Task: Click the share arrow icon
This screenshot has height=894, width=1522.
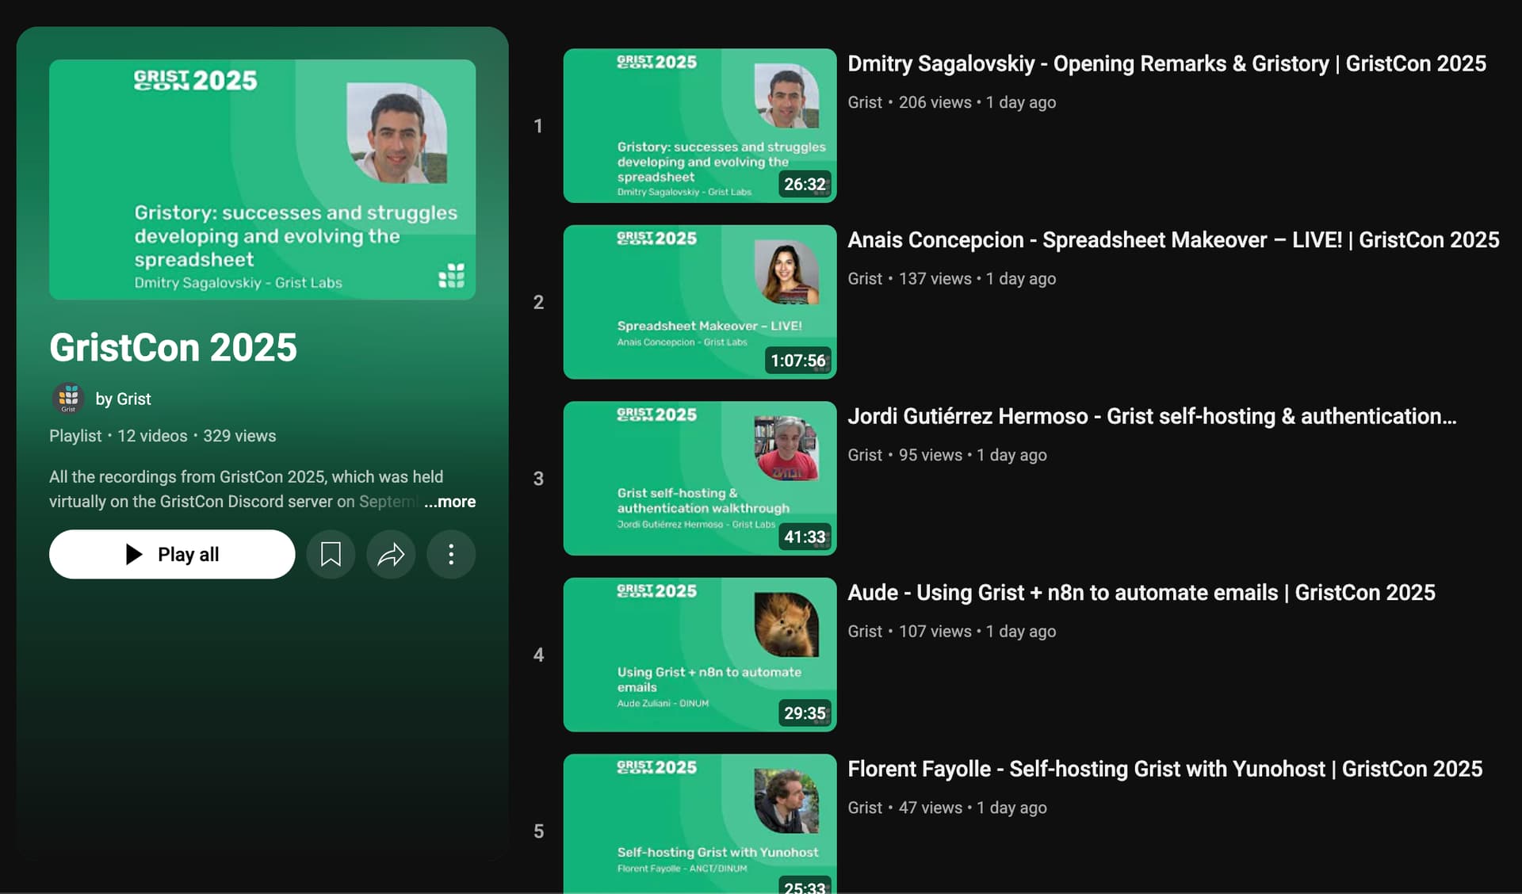Action: tap(391, 554)
